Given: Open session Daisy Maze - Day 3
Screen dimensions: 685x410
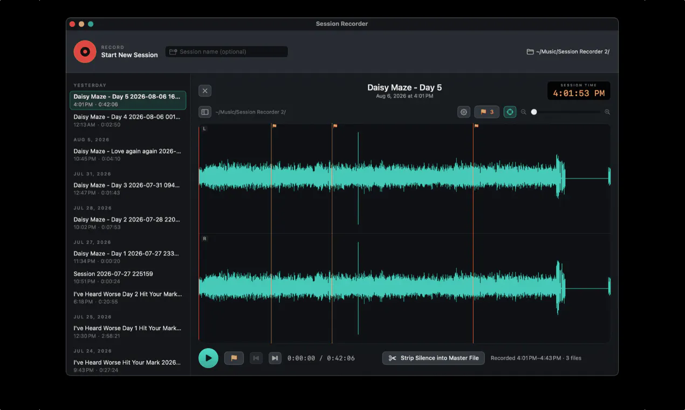Looking at the screenshot, I should pos(128,189).
